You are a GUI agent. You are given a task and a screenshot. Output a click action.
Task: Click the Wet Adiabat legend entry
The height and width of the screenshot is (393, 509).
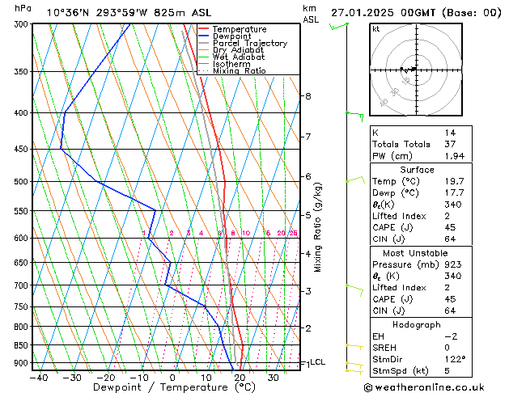pos(231,57)
